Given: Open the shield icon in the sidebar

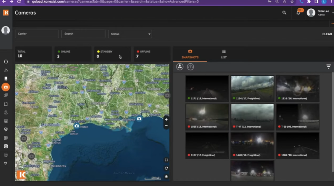Looking at the screenshot, I should tap(6, 129).
